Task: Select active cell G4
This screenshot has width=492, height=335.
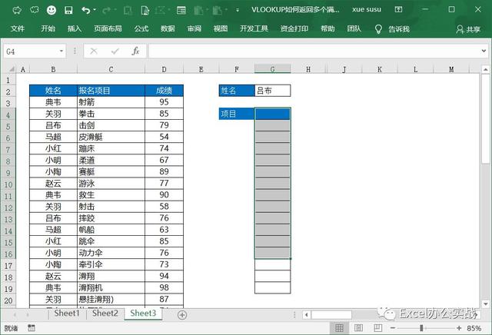Action: 272,114
